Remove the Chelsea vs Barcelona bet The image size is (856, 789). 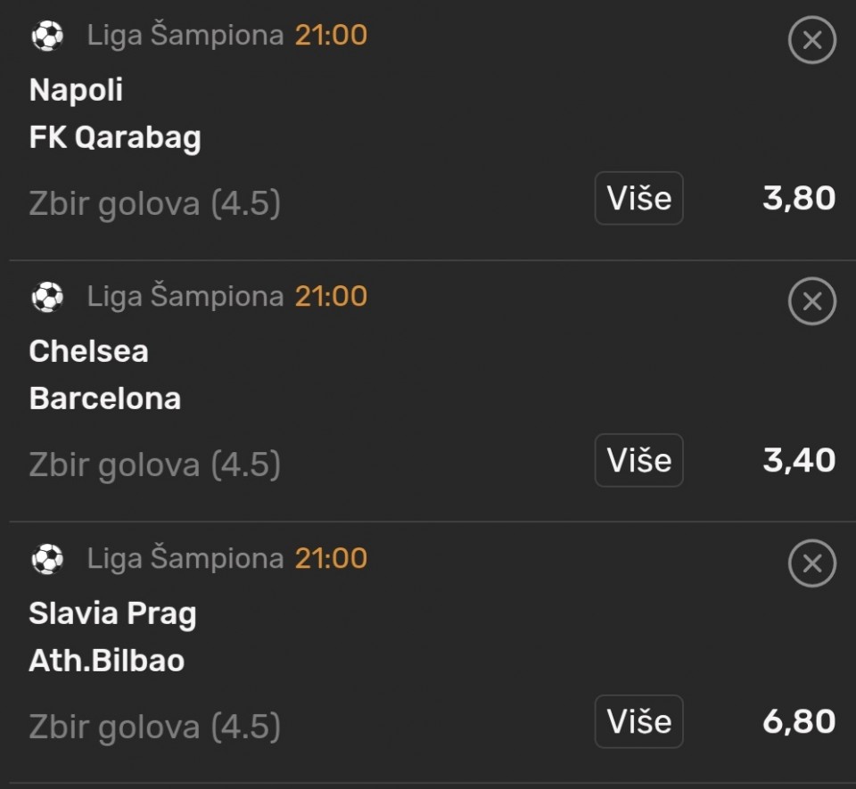pos(811,302)
